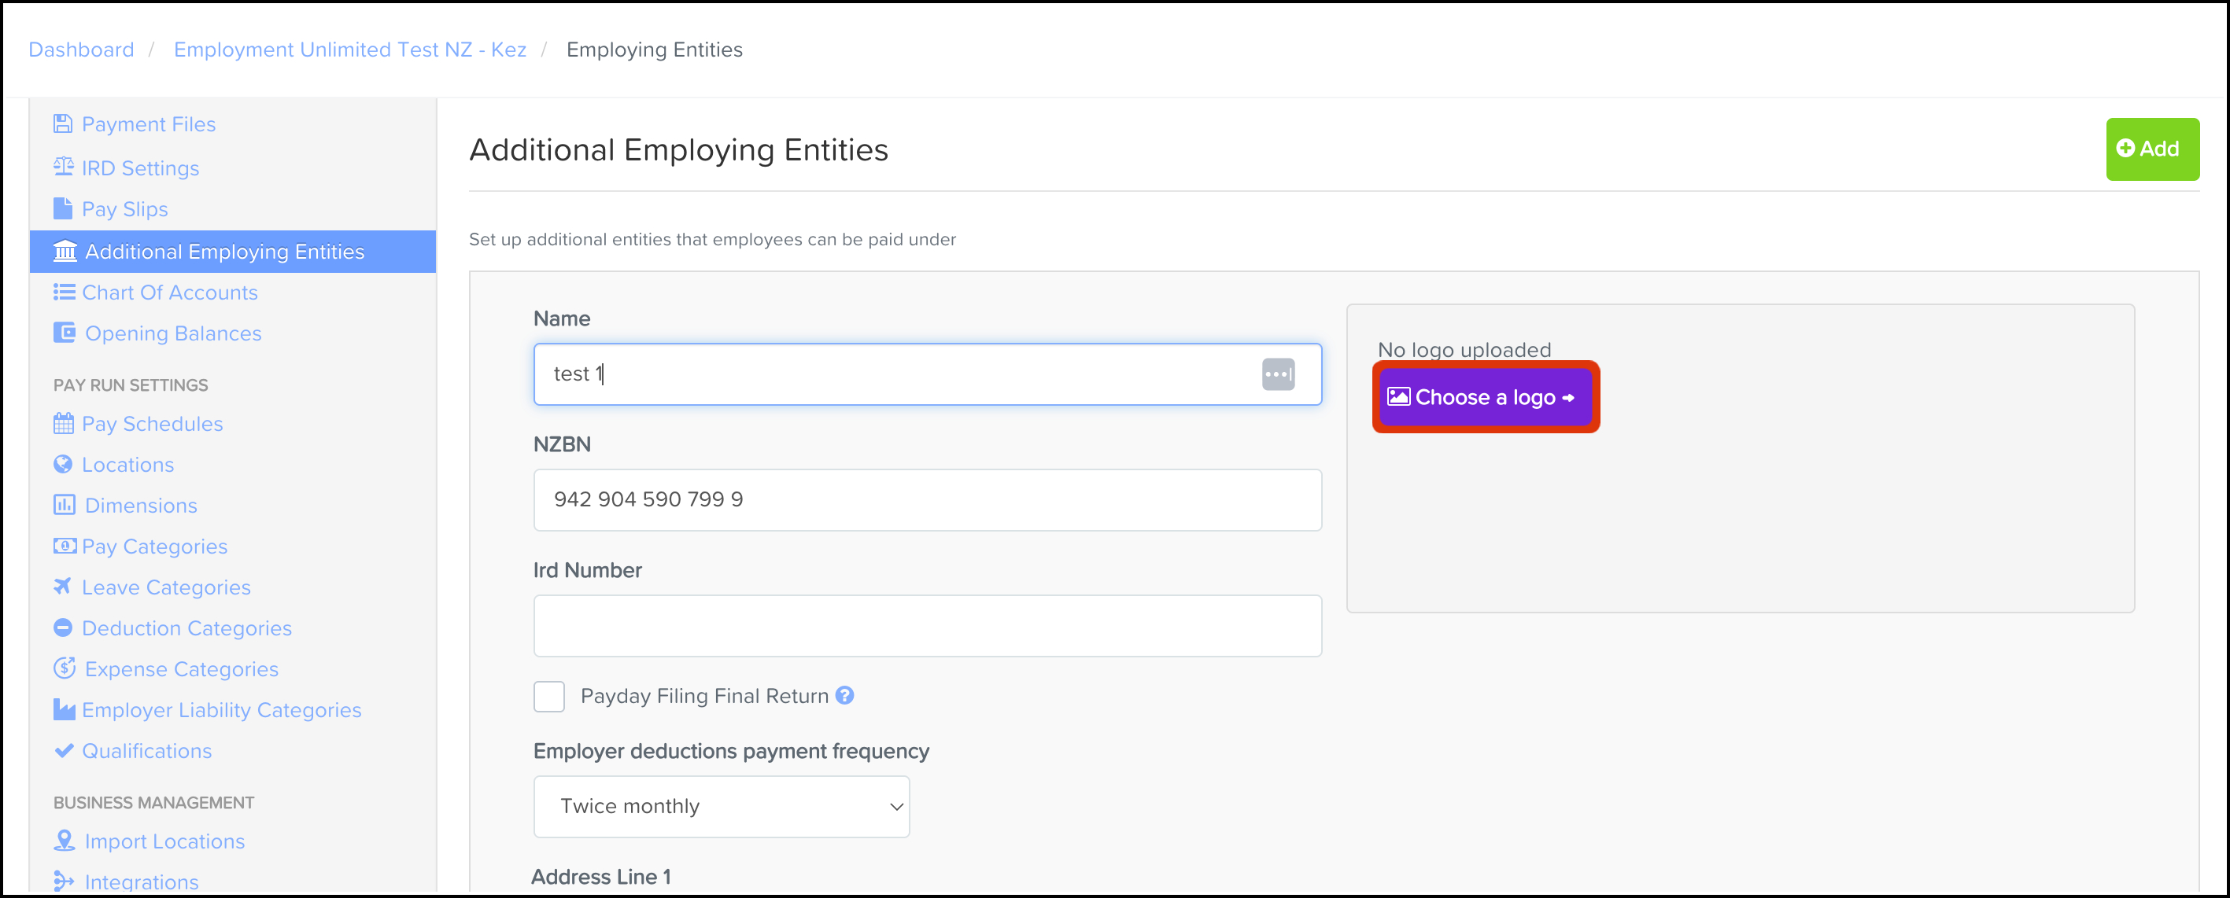The height and width of the screenshot is (898, 2230).
Task: Go to Dashboard via breadcrumb
Action: click(x=81, y=50)
